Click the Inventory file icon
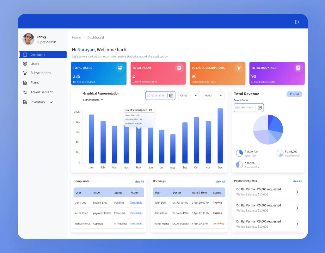The height and width of the screenshot is (253, 325). click(25, 102)
